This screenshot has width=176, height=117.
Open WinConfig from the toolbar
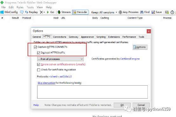coord(9,12)
